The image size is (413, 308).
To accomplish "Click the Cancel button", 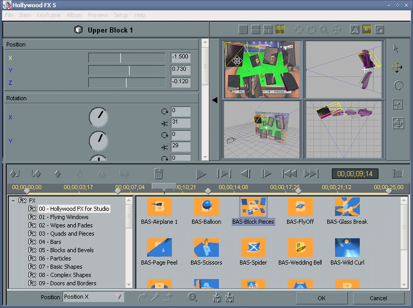I will click(x=378, y=298).
